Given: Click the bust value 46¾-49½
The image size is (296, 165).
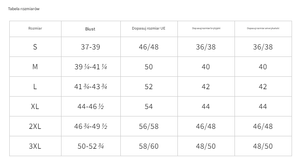Looking at the screenshot, I should click(91, 126).
